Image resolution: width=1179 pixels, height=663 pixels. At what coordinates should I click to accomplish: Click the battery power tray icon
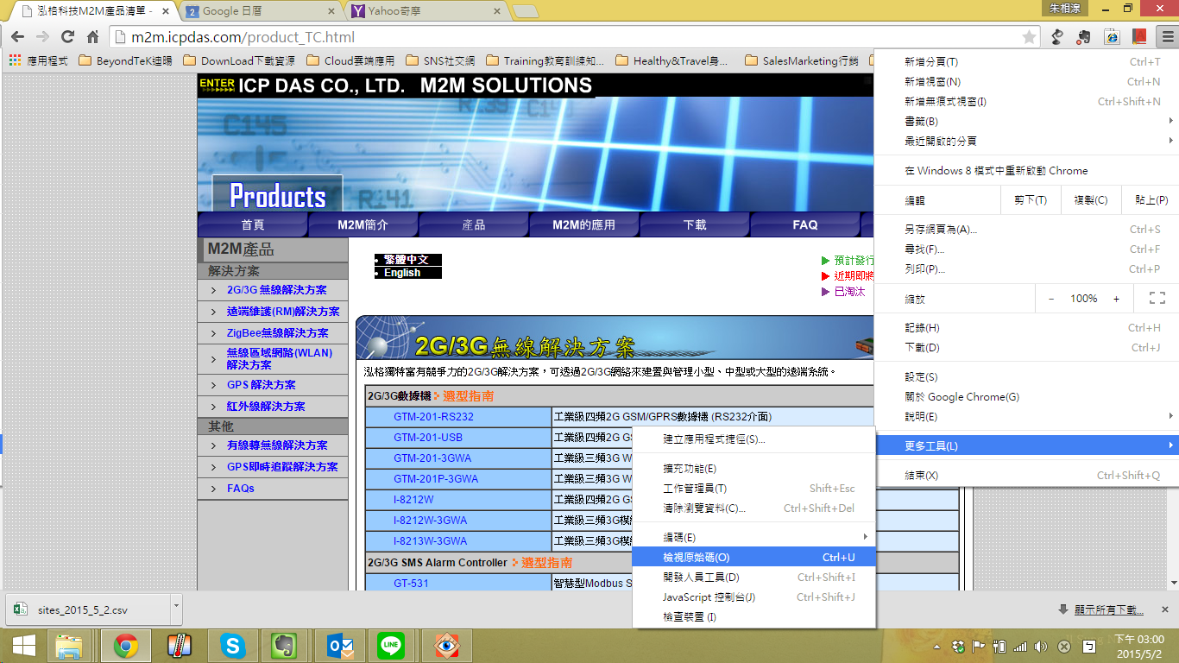point(1000,646)
